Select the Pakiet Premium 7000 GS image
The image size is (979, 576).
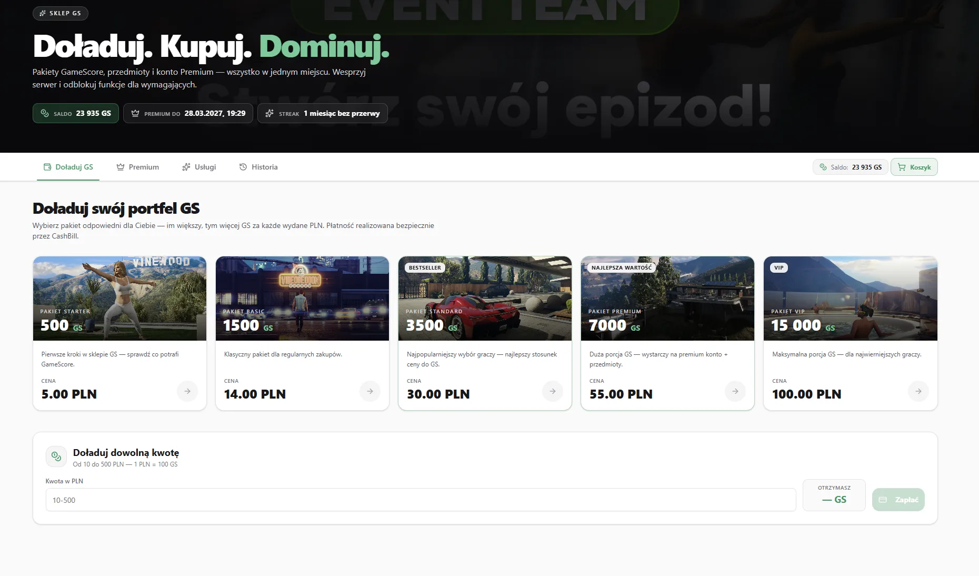pyautogui.click(x=667, y=299)
